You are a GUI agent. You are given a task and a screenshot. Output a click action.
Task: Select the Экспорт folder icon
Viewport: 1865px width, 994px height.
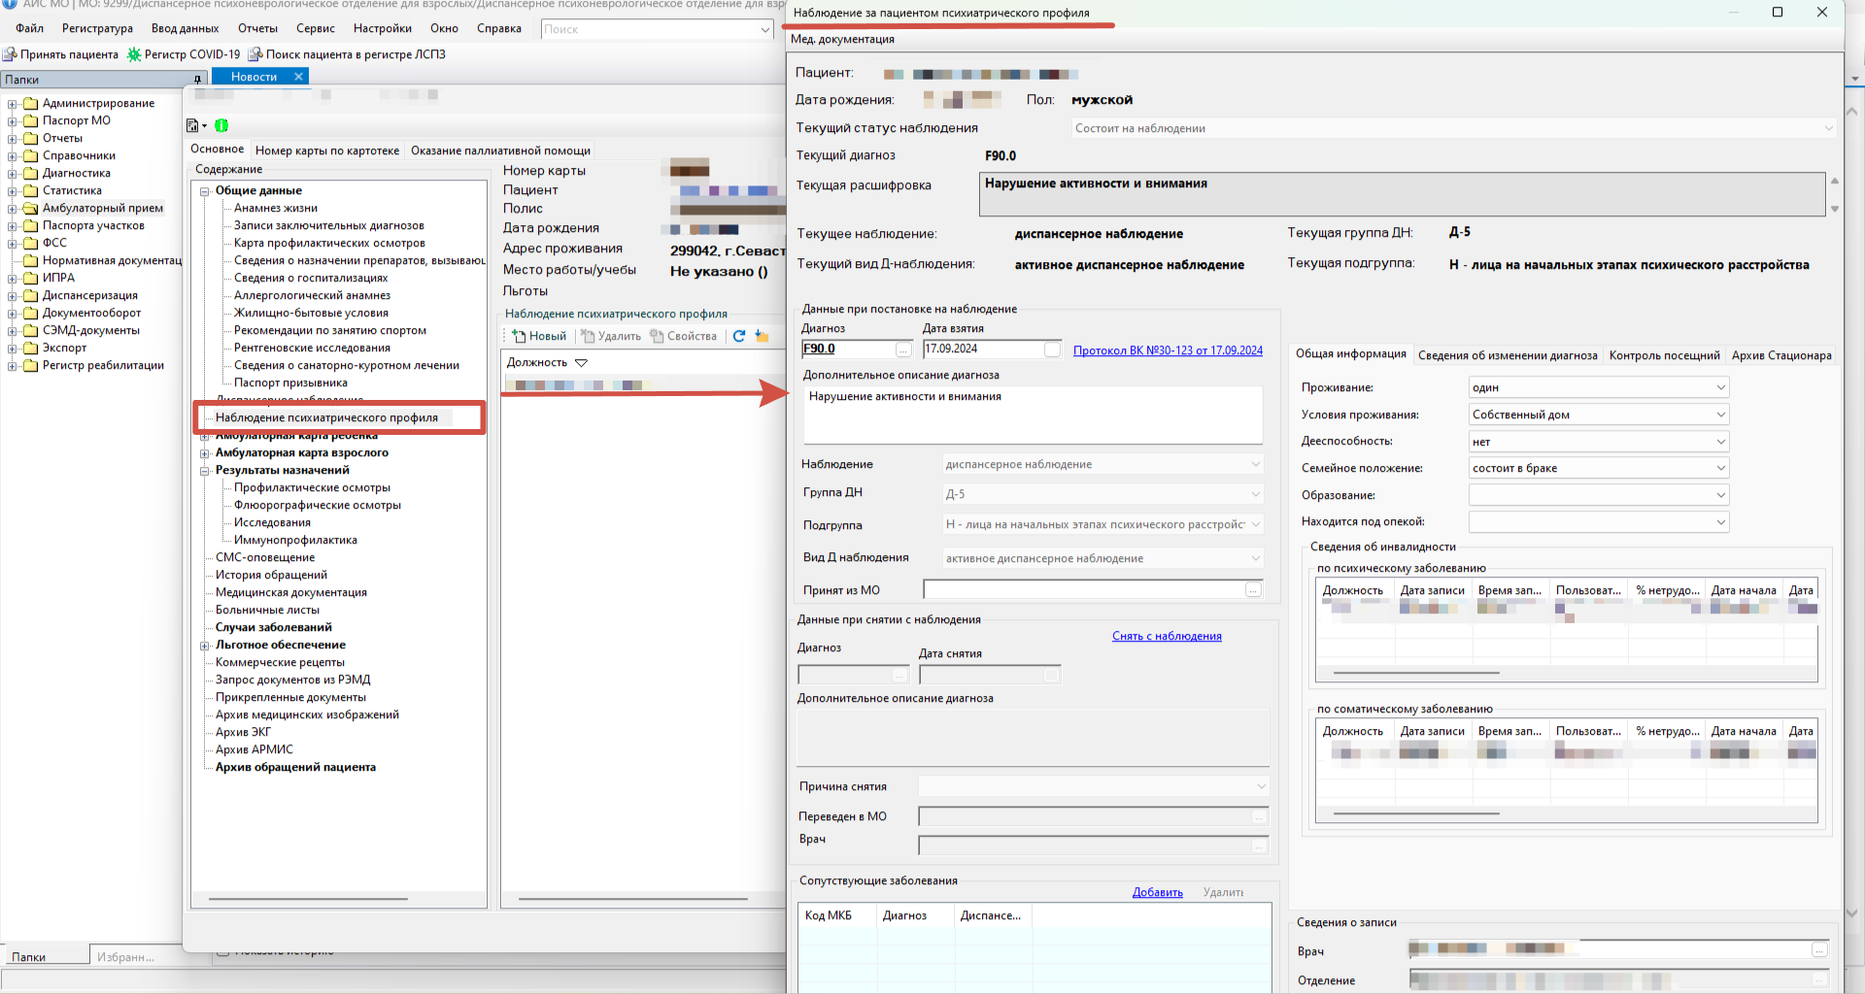click(x=30, y=348)
